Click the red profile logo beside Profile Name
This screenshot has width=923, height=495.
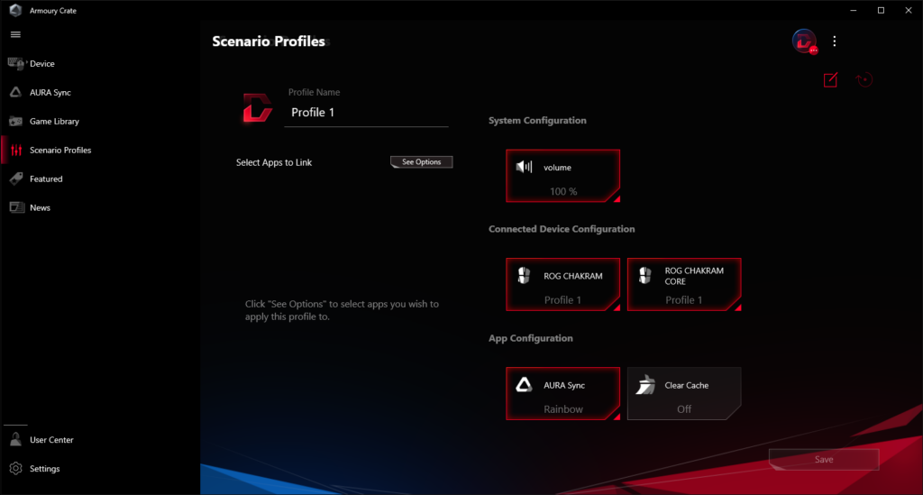coord(257,107)
